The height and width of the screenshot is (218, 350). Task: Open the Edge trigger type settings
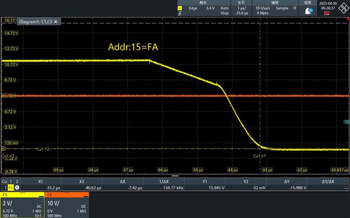click(193, 8)
